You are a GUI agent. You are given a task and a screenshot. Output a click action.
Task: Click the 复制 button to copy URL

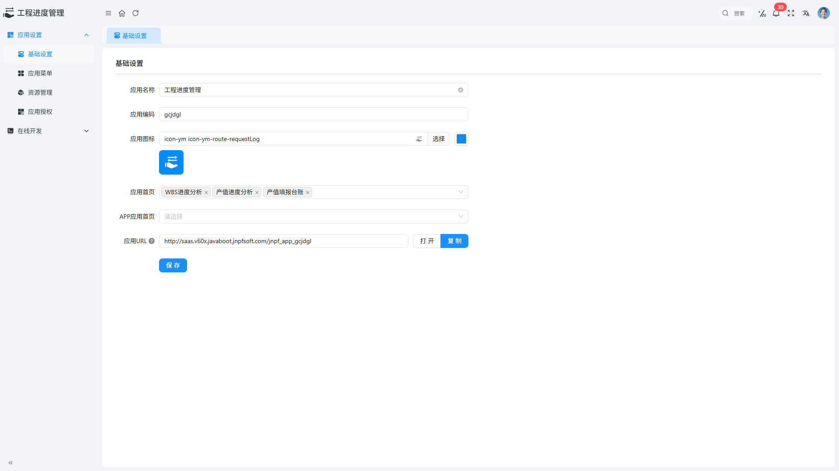pos(454,241)
